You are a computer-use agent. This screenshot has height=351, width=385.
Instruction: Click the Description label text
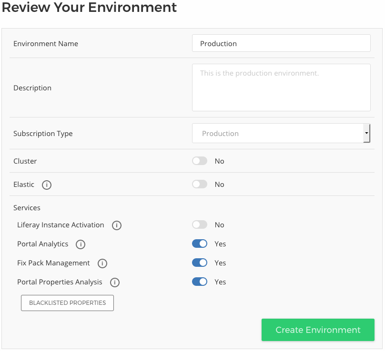[32, 88]
